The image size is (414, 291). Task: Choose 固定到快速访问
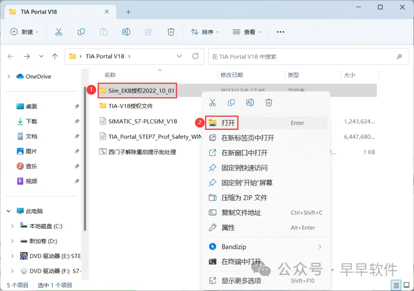[266, 168]
